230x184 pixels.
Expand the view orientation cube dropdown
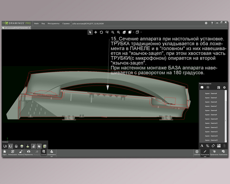[141, 32]
